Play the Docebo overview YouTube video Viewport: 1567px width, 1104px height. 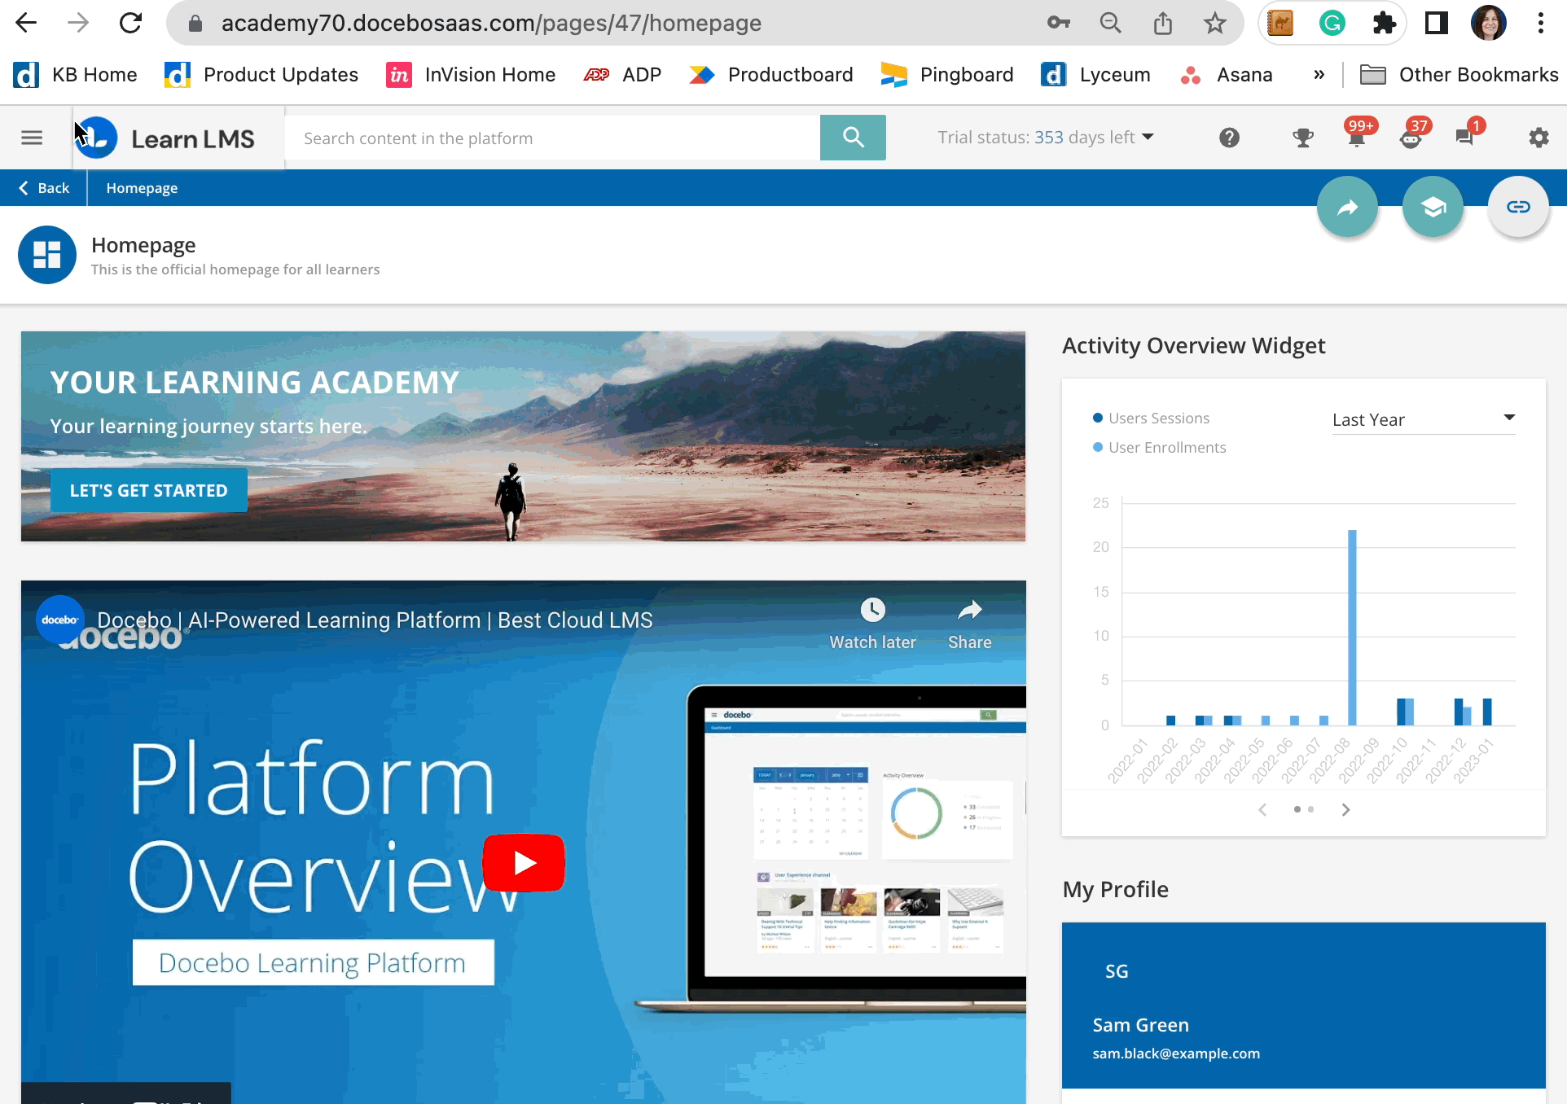pyautogui.click(x=524, y=863)
